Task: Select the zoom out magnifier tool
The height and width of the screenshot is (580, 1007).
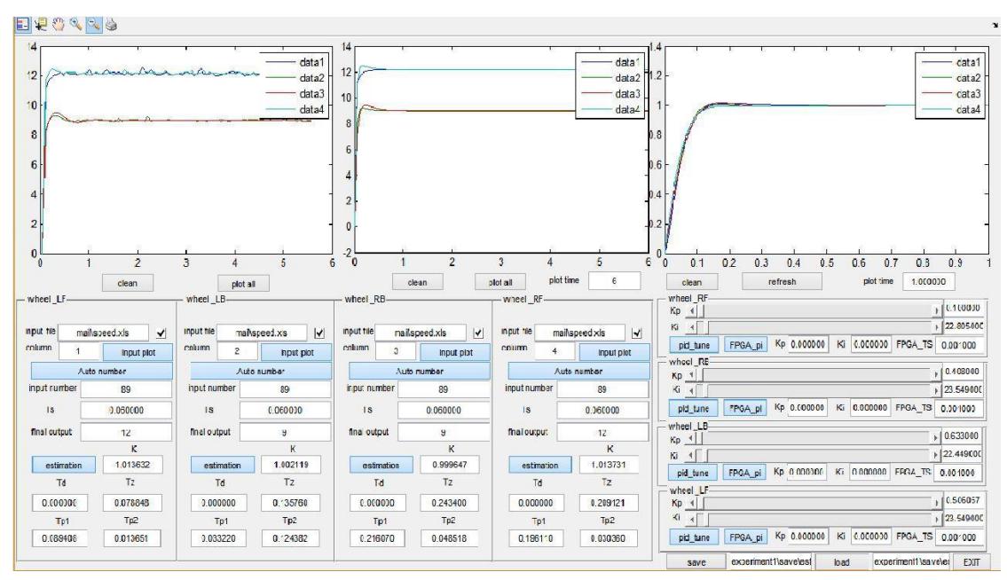Action: (94, 25)
